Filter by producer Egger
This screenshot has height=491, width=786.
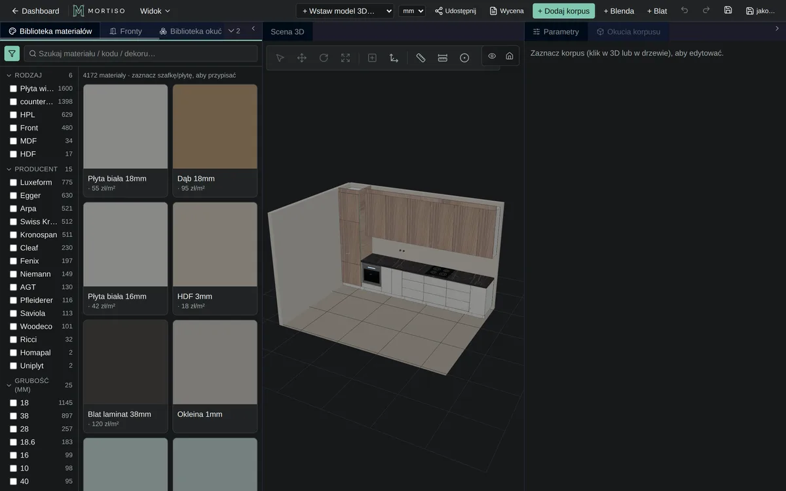tap(13, 195)
